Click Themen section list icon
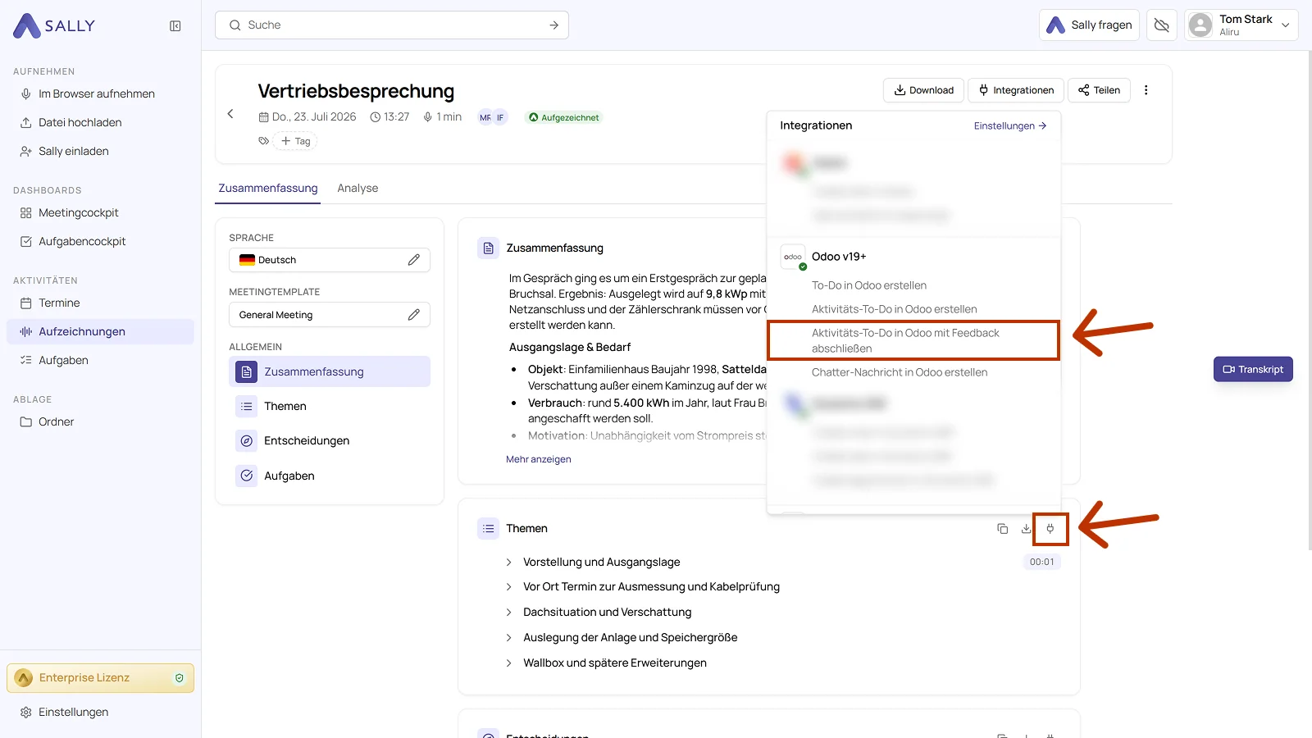 [489, 529]
